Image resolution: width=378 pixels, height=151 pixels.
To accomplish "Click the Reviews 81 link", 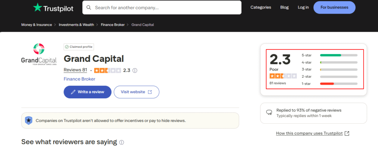I will click(75, 70).
